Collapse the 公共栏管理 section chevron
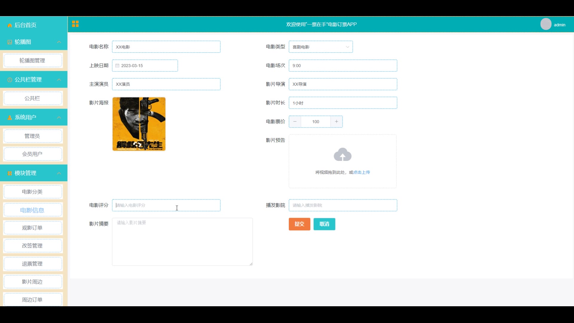The image size is (574, 323). 59,80
